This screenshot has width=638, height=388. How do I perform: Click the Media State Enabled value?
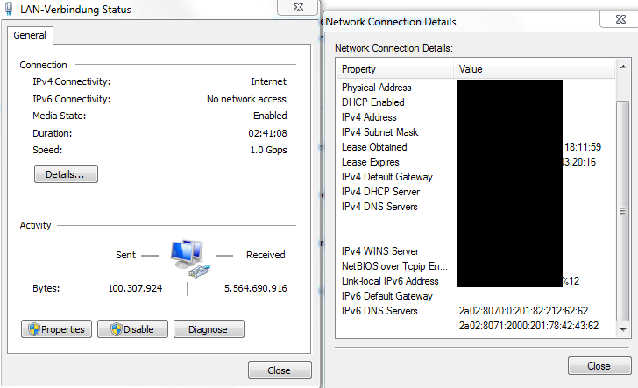(270, 116)
